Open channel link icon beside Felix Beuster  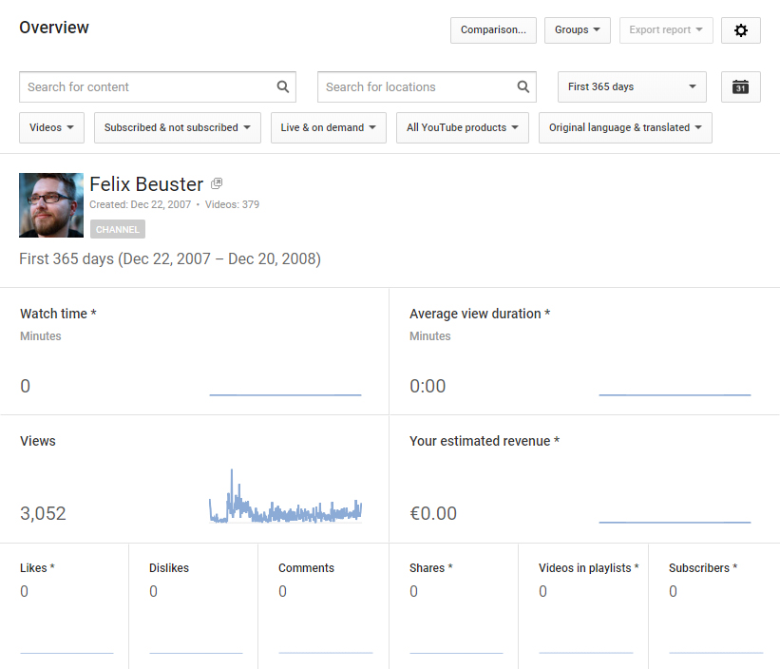(217, 183)
